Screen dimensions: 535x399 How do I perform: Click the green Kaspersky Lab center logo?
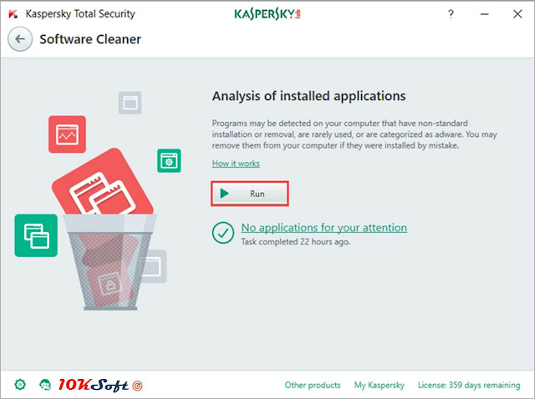click(267, 14)
